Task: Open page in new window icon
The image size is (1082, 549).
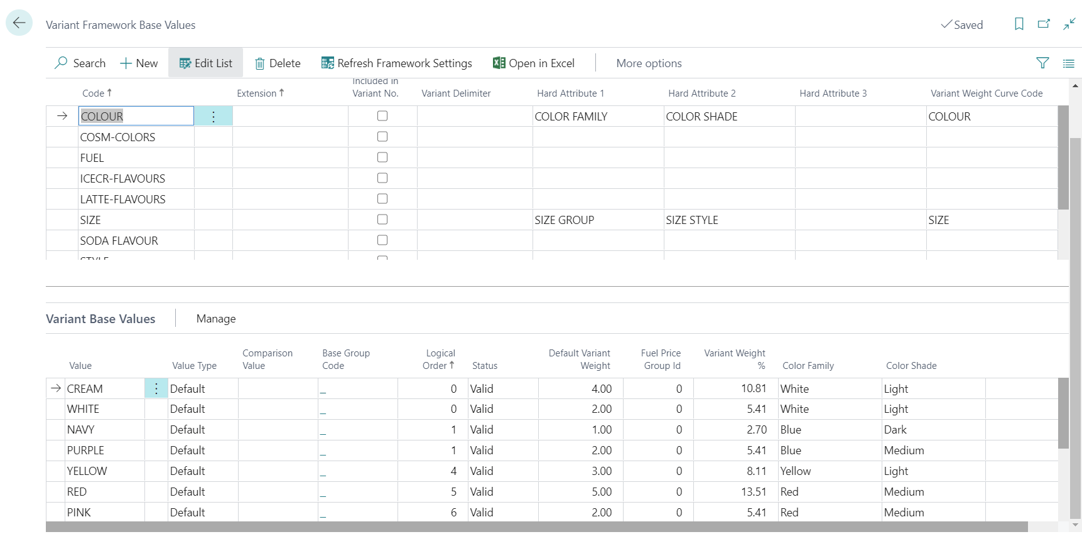Action: pos(1044,24)
